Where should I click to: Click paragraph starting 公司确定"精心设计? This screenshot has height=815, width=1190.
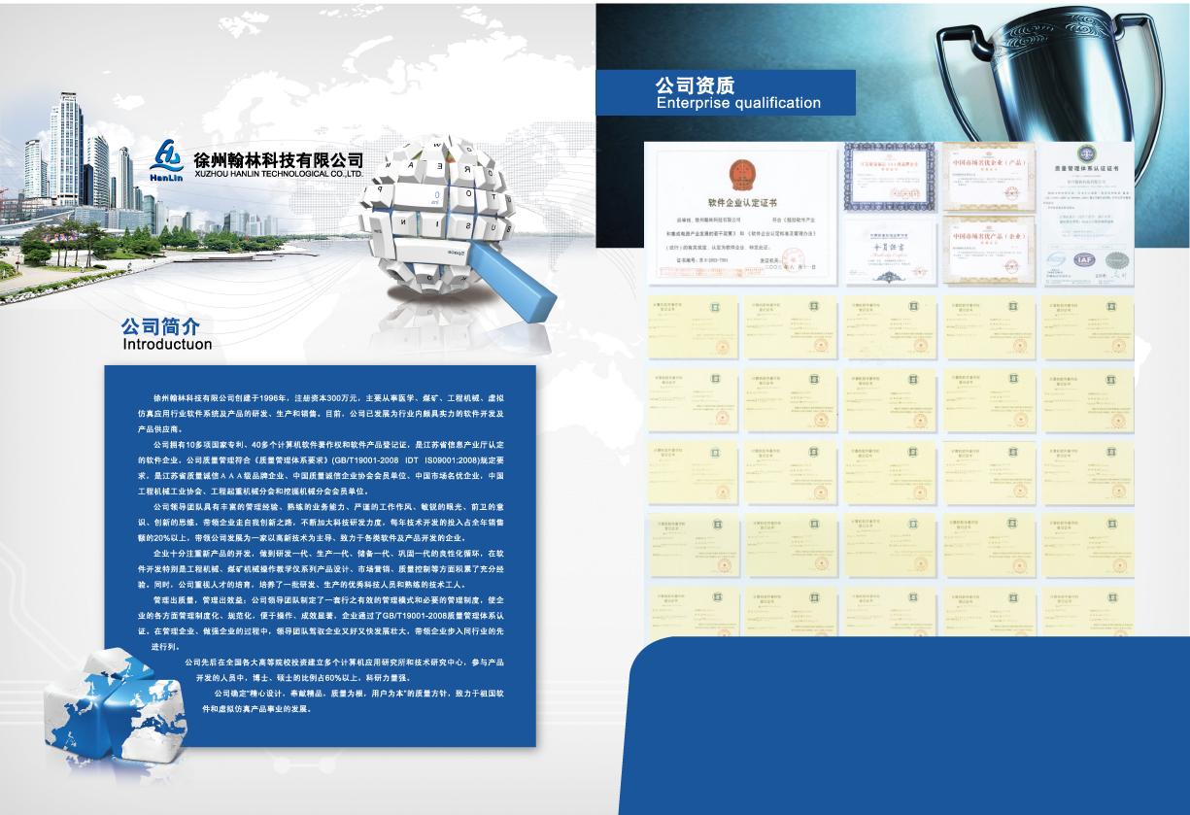pos(355,700)
